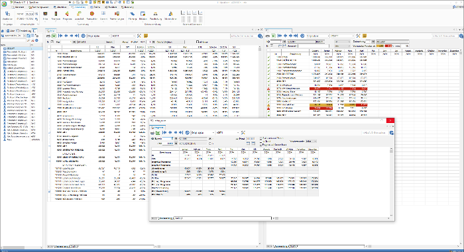Click the search field in right window toolbar

pos(445,36)
